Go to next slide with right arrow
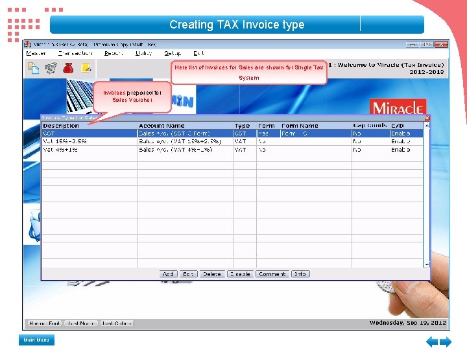Screen dimensions: 467x350 coord(445,342)
